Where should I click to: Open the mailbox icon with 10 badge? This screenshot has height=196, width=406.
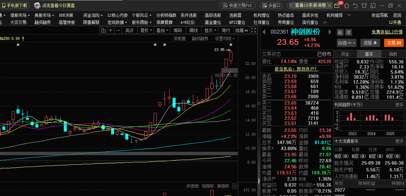point(337,5)
